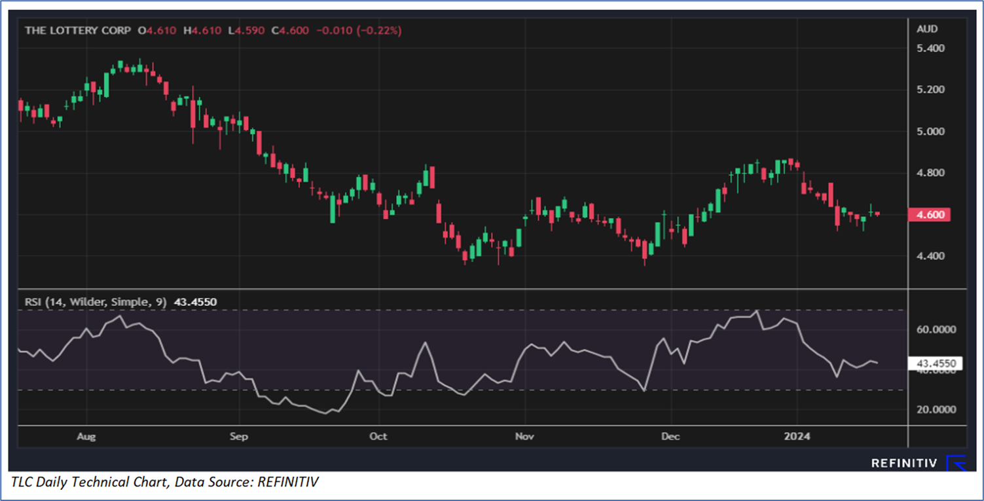Click the Nov label on time axis

click(524, 436)
